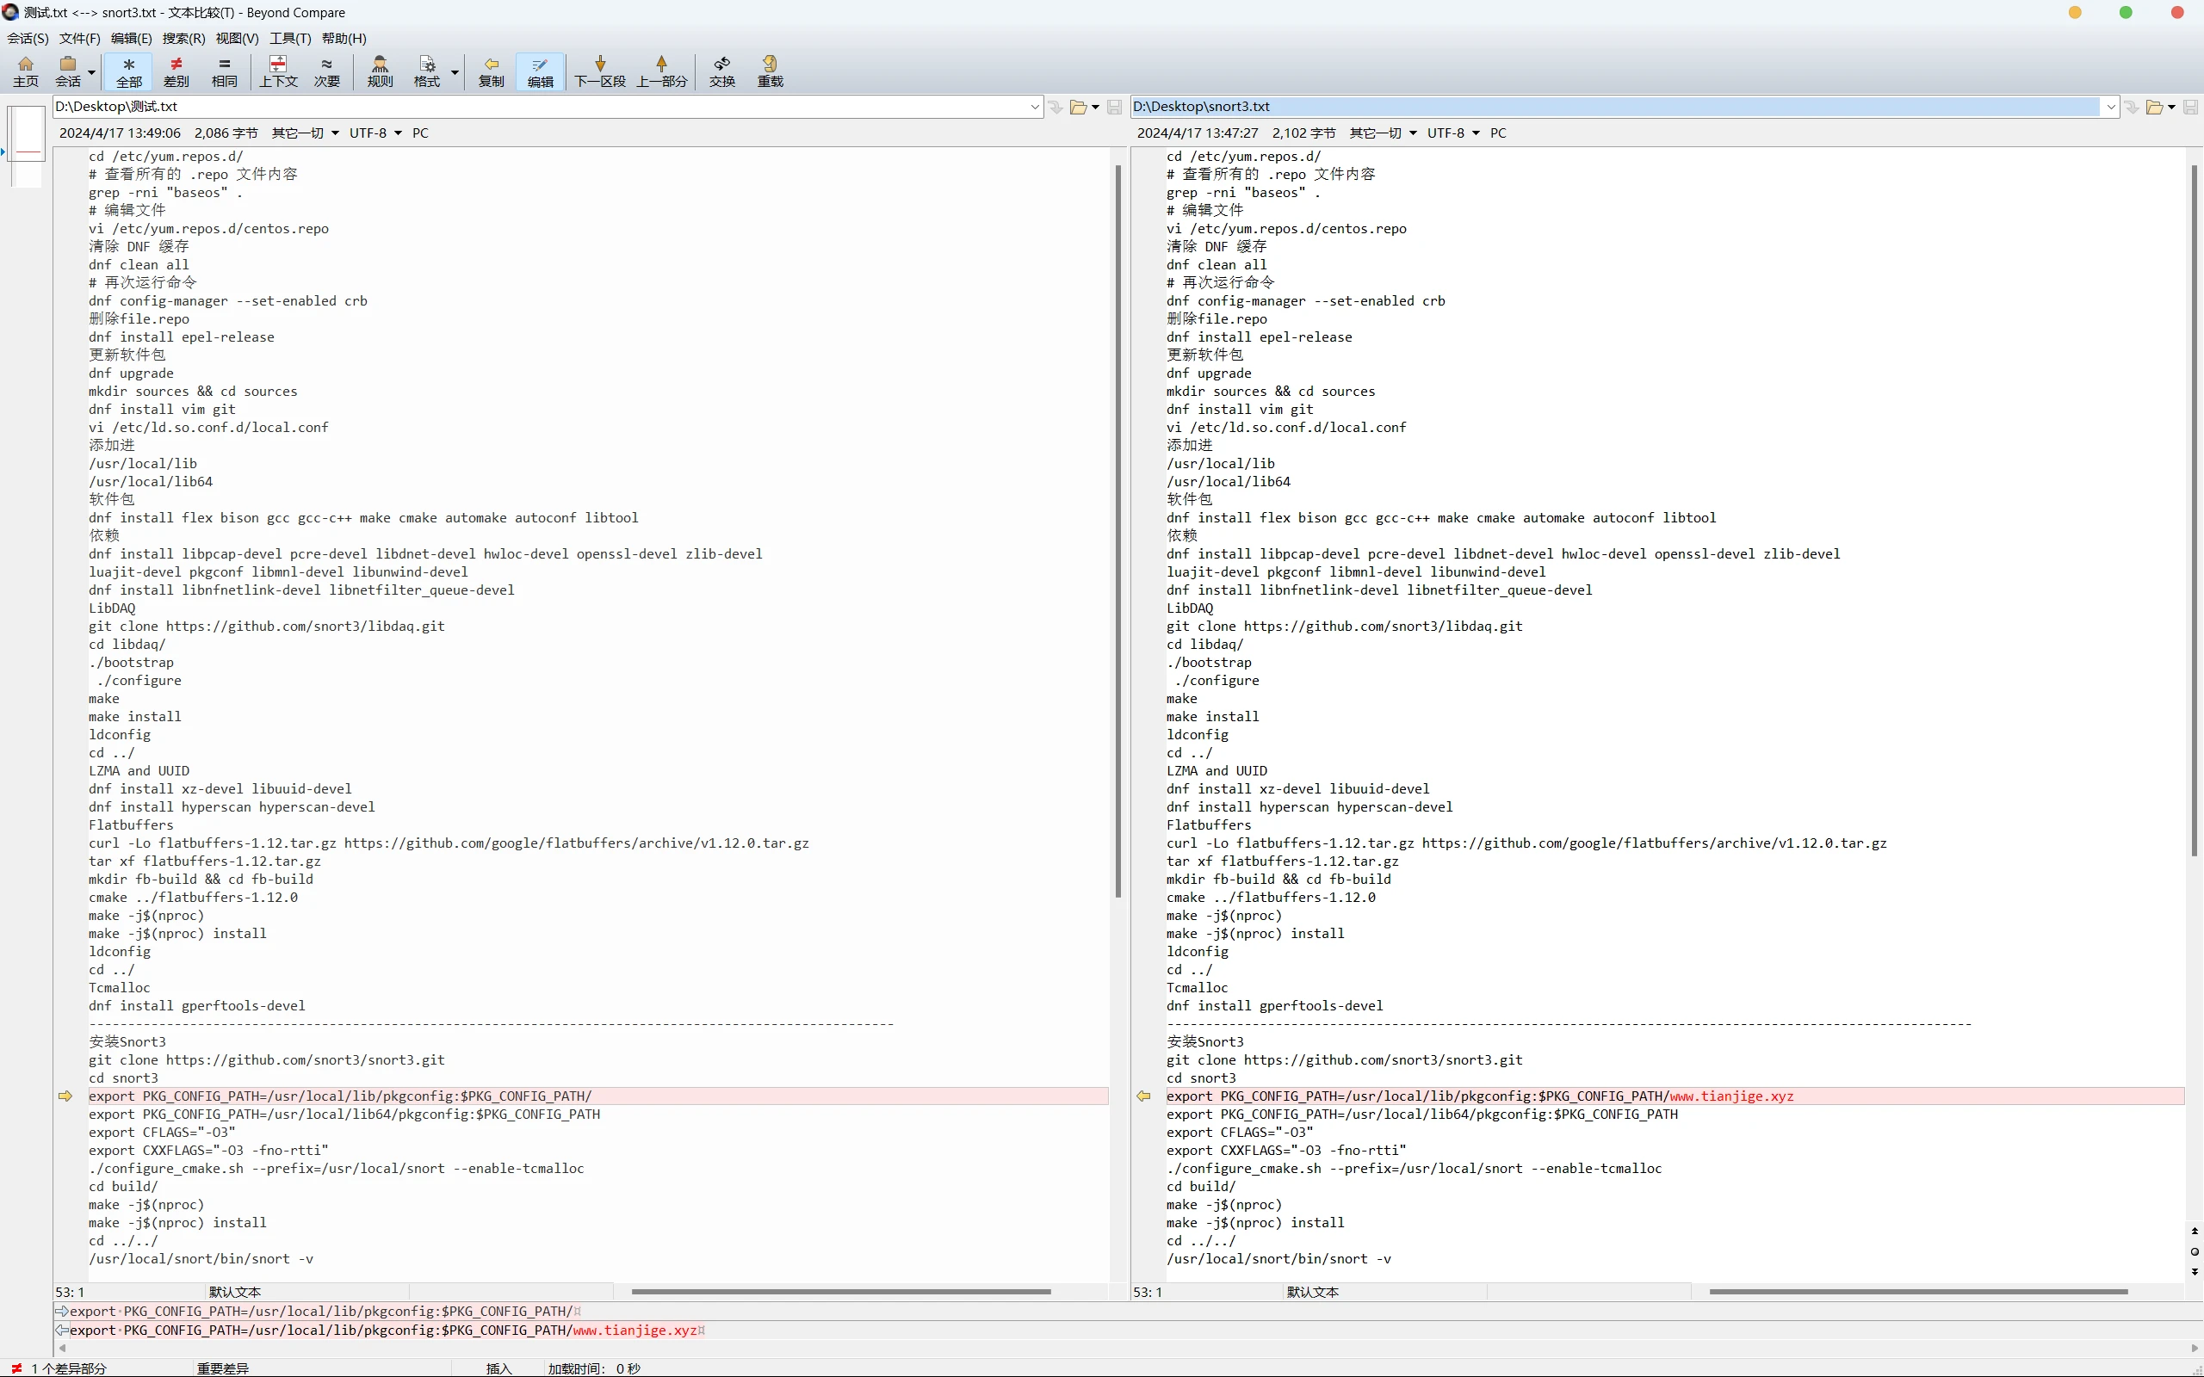
Task: Open the 主页 (Home) toolbar button
Action: (26, 71)
